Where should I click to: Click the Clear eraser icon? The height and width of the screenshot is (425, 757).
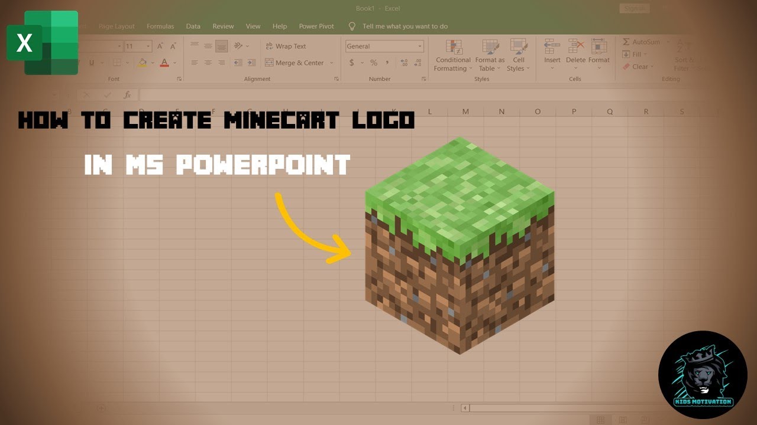click(x=626, y=67)
